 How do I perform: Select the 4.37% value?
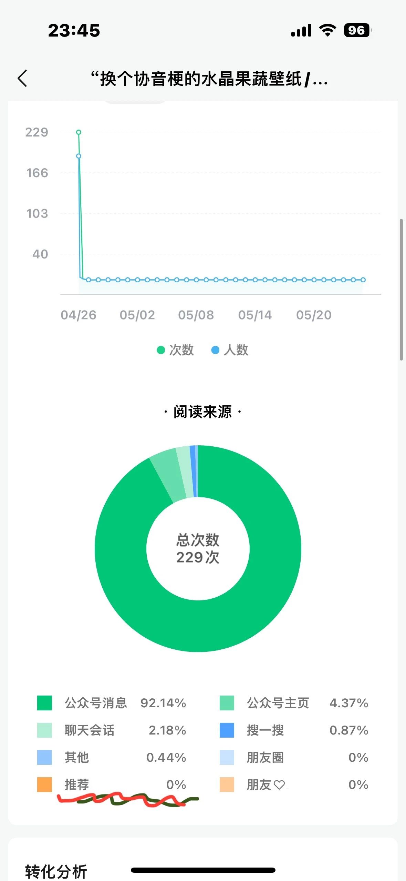349,703
